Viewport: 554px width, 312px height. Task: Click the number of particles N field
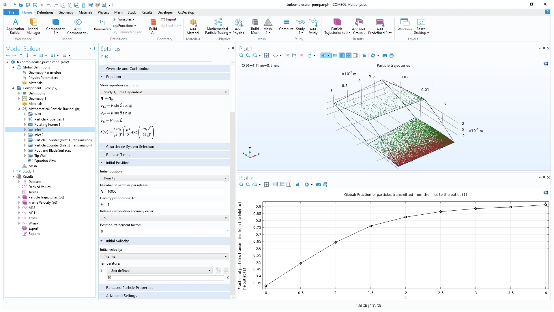point(165,192)
